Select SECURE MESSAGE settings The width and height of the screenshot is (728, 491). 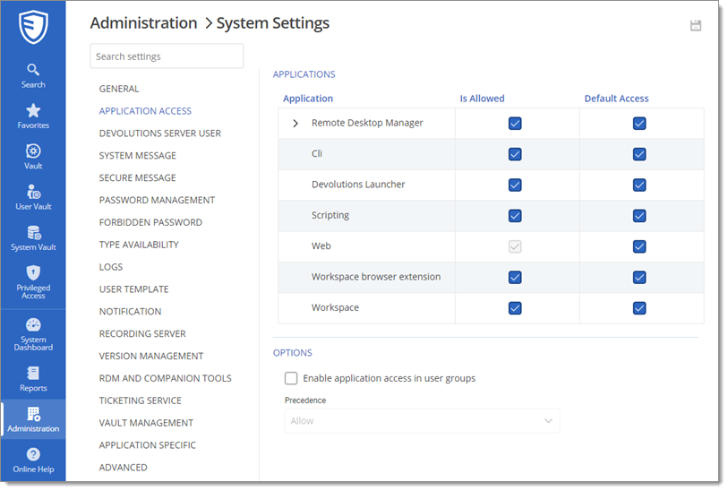[x=137, y=178]
